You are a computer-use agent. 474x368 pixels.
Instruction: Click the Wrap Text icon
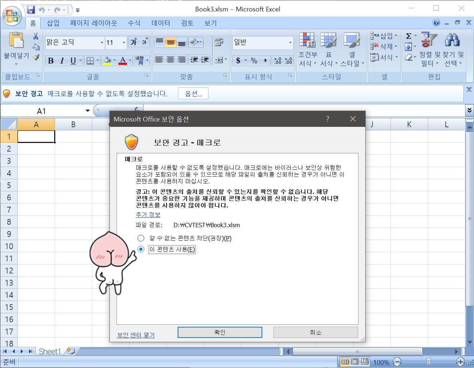coord(219,42)
